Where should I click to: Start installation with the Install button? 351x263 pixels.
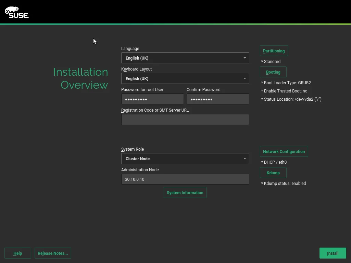[x=333, y=253]
